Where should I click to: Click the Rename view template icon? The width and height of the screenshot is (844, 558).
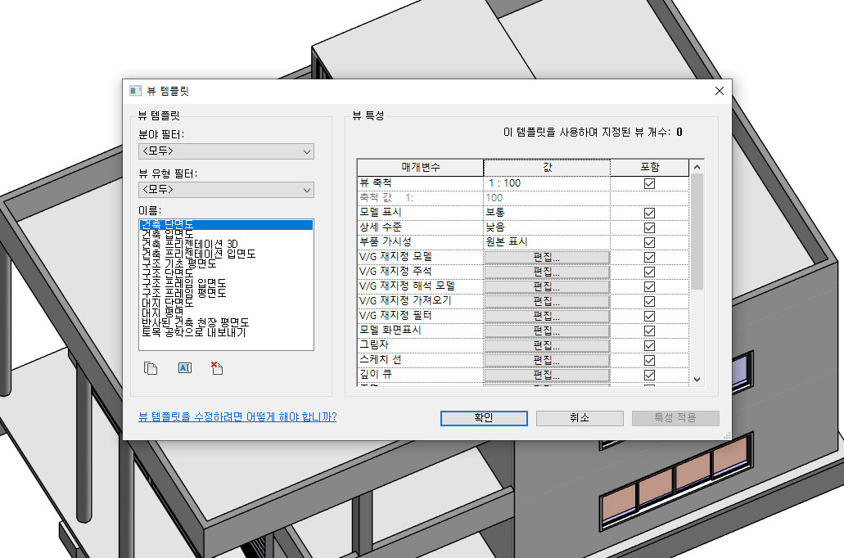click(185, 368)
